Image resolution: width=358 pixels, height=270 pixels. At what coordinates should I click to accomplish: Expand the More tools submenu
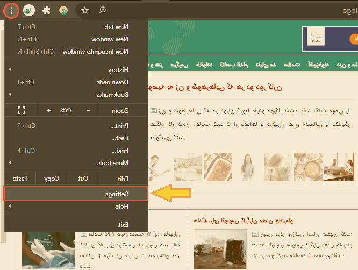click(75, 162)
